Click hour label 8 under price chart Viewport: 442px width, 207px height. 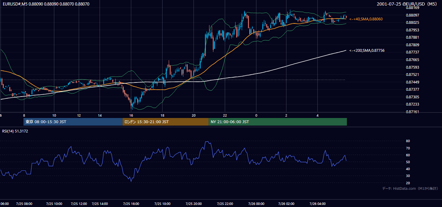point(24,115)
